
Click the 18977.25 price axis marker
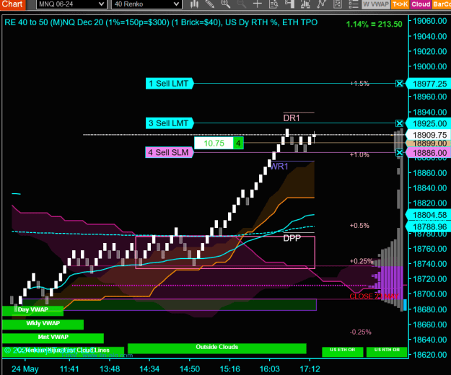429,84
